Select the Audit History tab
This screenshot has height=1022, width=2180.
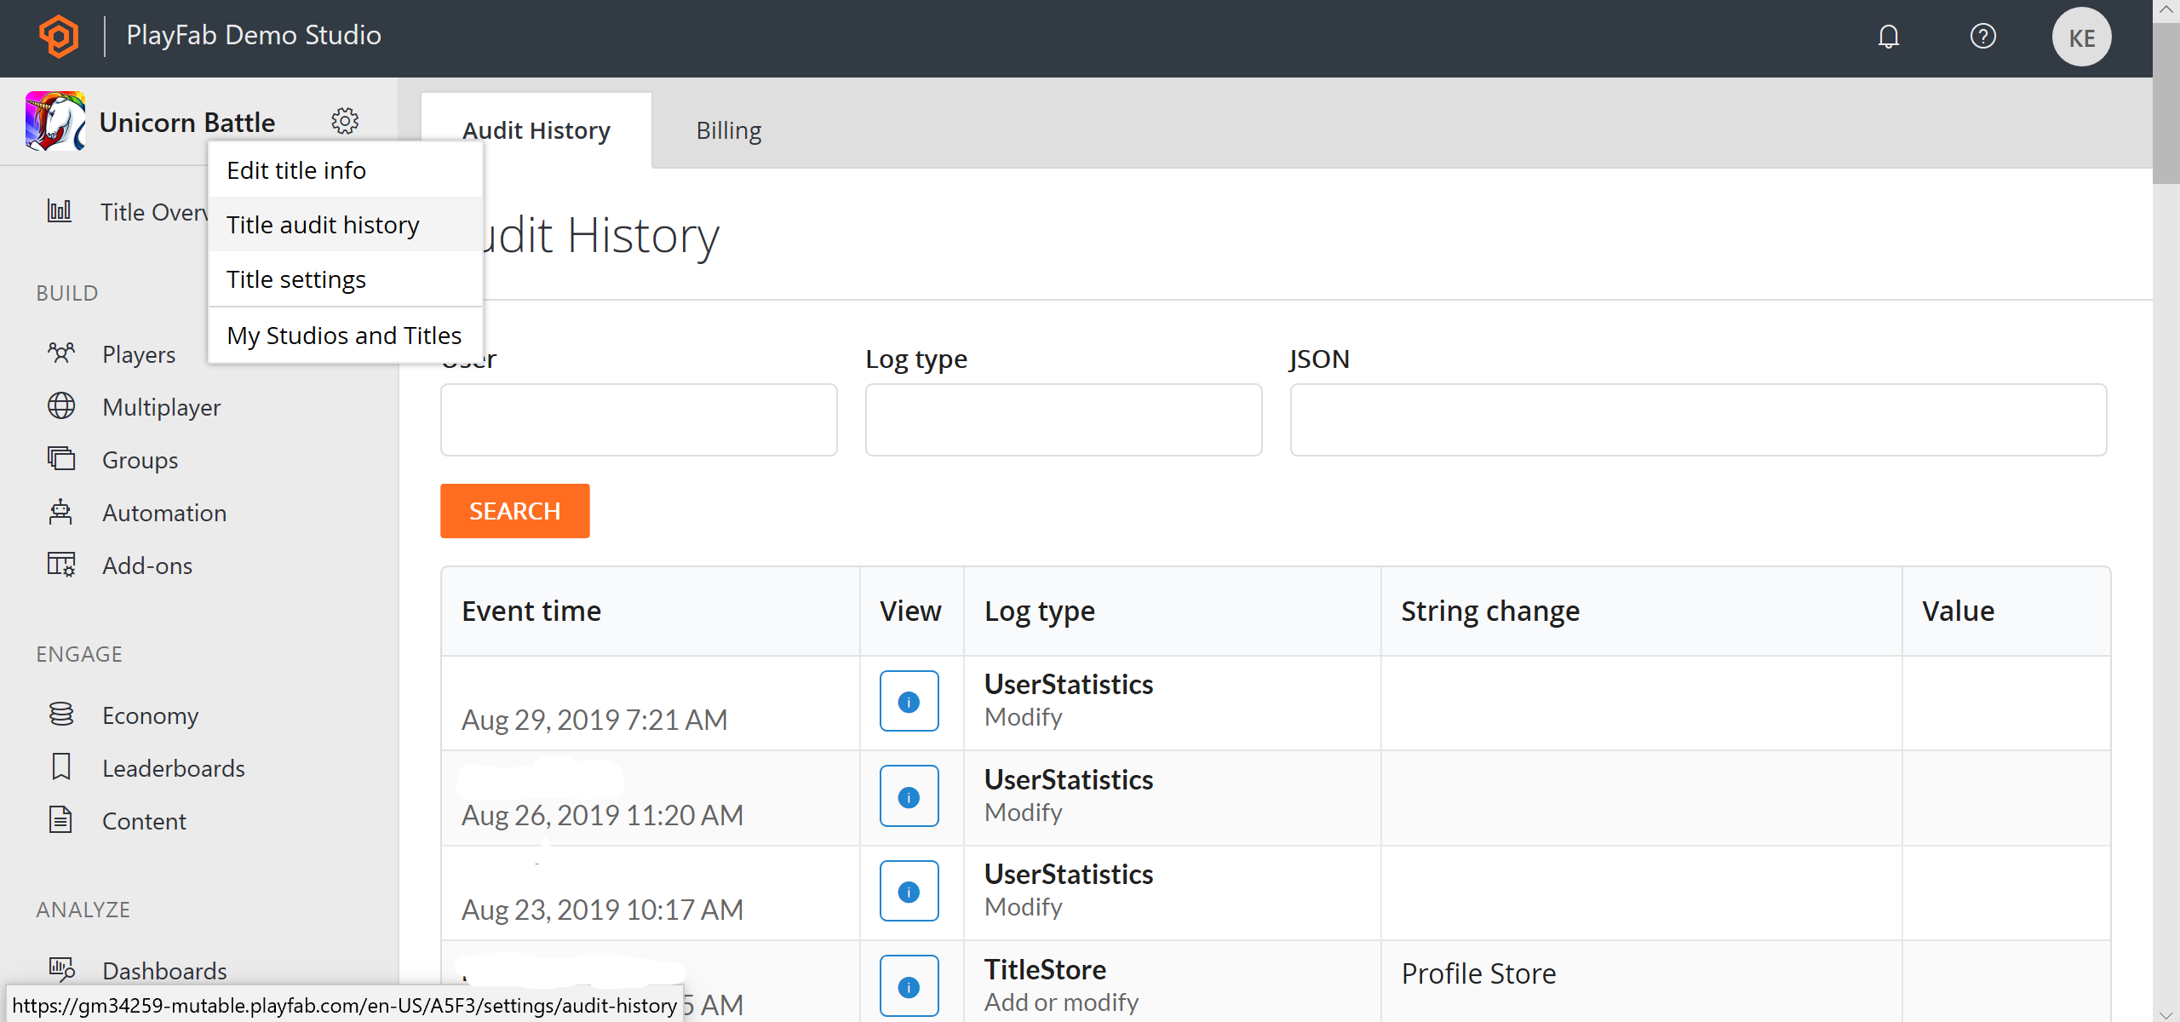[x=536, y=129]
